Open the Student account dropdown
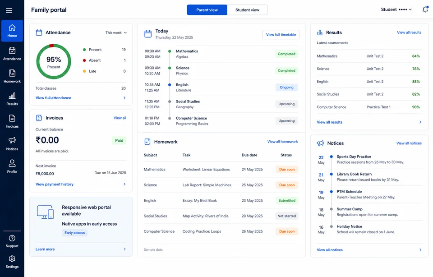The width and height of the screenshot is (433, 277). click(396, 9)
